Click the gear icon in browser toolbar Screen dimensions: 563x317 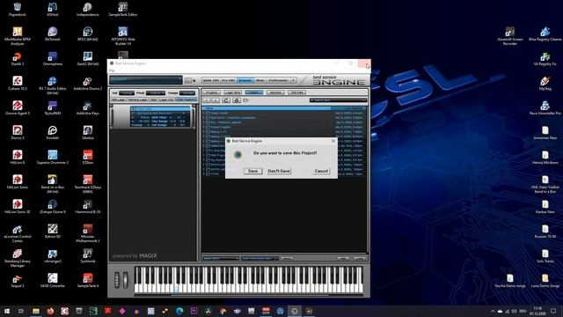237,100
